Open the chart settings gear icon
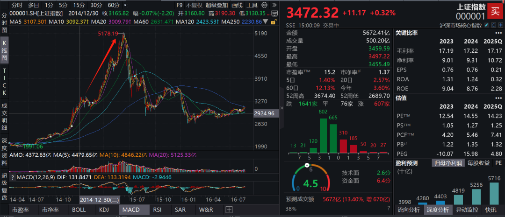505x217 pixels. click(264, 5)
